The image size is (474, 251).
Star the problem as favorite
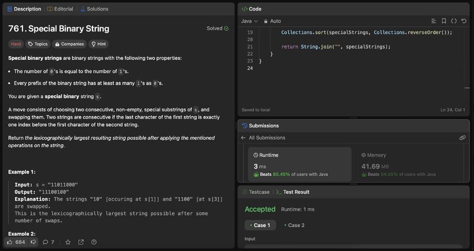(68, 242)
